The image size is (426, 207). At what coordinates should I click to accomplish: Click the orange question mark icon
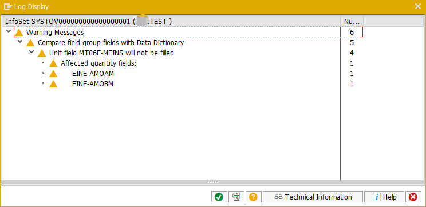pos(253,197)
